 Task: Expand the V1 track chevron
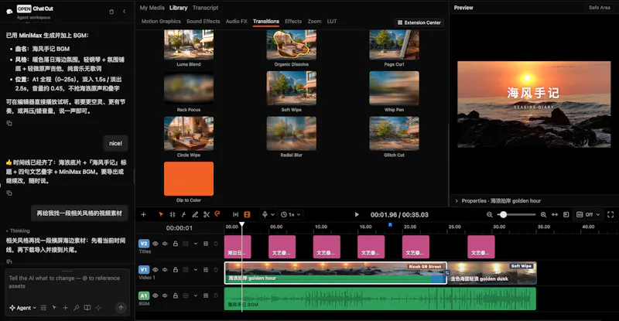[196, 270]
